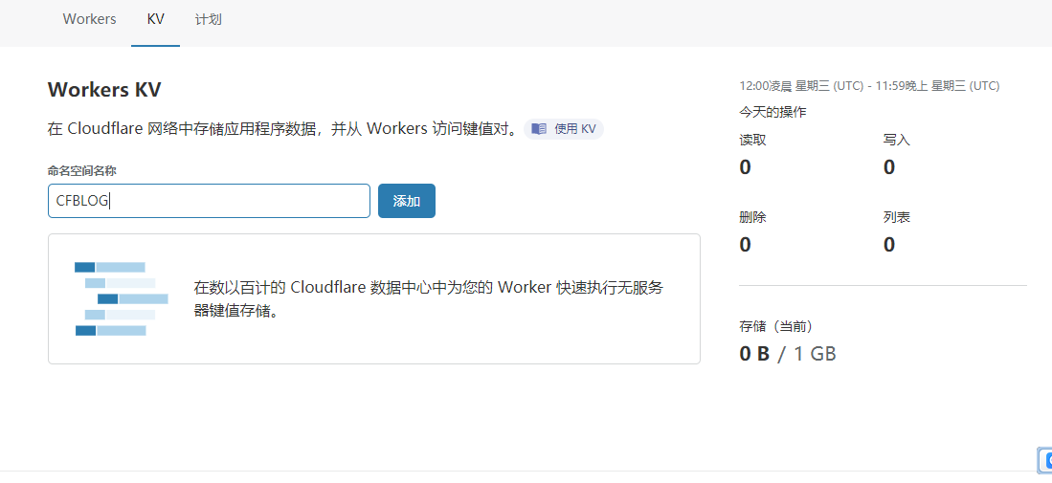Click the book icon beside 使用 KV

click(539, 128)
